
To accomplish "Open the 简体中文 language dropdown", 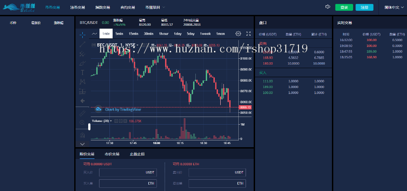I will [394, 8].
